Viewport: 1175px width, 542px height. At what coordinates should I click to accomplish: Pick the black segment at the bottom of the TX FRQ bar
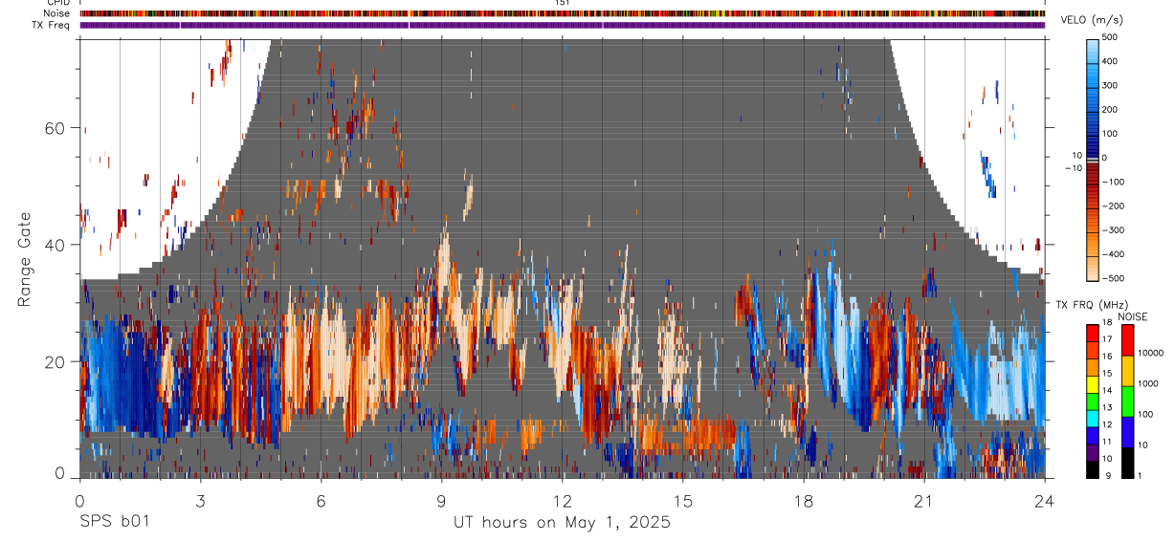point(1093,469)
